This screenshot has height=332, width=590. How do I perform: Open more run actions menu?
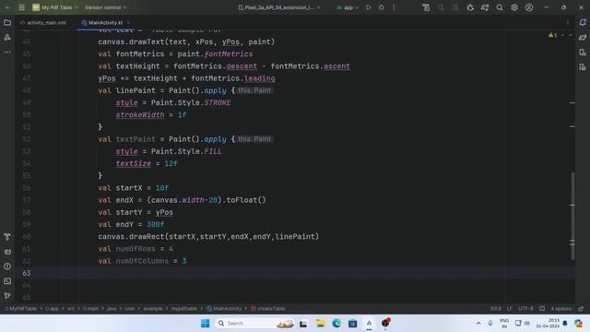tap(394, 7)
